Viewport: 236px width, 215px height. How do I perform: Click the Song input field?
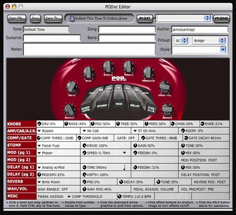pos(127,29)
